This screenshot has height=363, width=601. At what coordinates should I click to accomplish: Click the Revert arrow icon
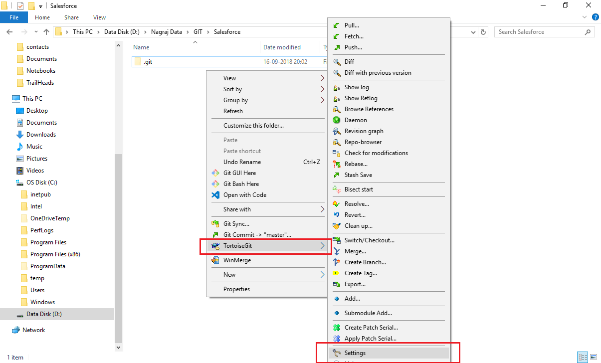point(337,215)
